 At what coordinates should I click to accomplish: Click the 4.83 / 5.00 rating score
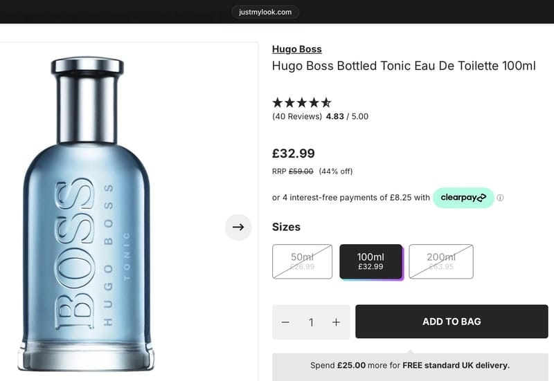(x=347, y=116)
